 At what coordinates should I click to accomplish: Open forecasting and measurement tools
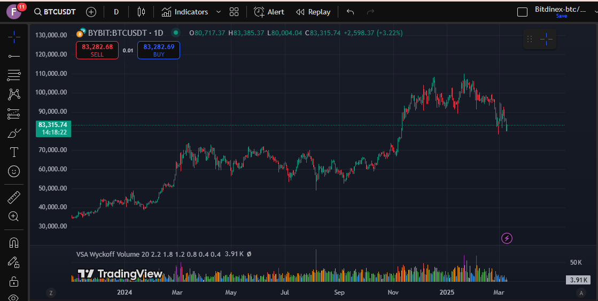(x=14, y=114)
